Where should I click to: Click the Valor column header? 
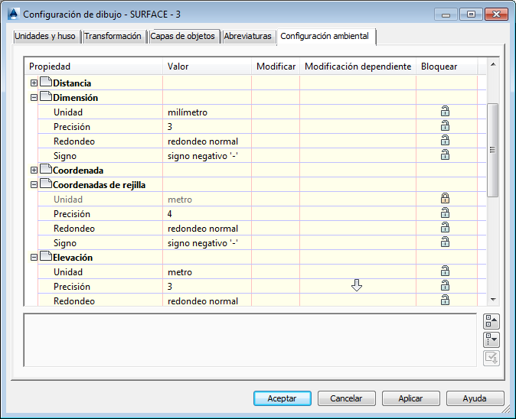pos(207,67)
